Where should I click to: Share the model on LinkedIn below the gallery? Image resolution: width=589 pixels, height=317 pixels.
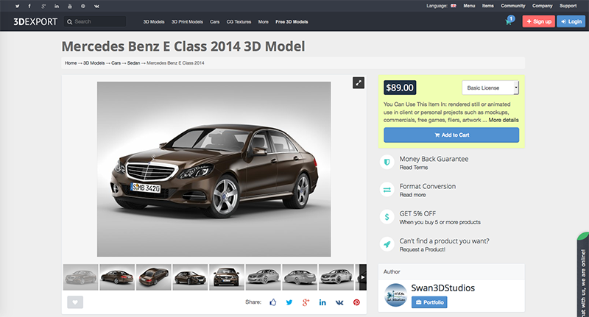tap(322, 302)
